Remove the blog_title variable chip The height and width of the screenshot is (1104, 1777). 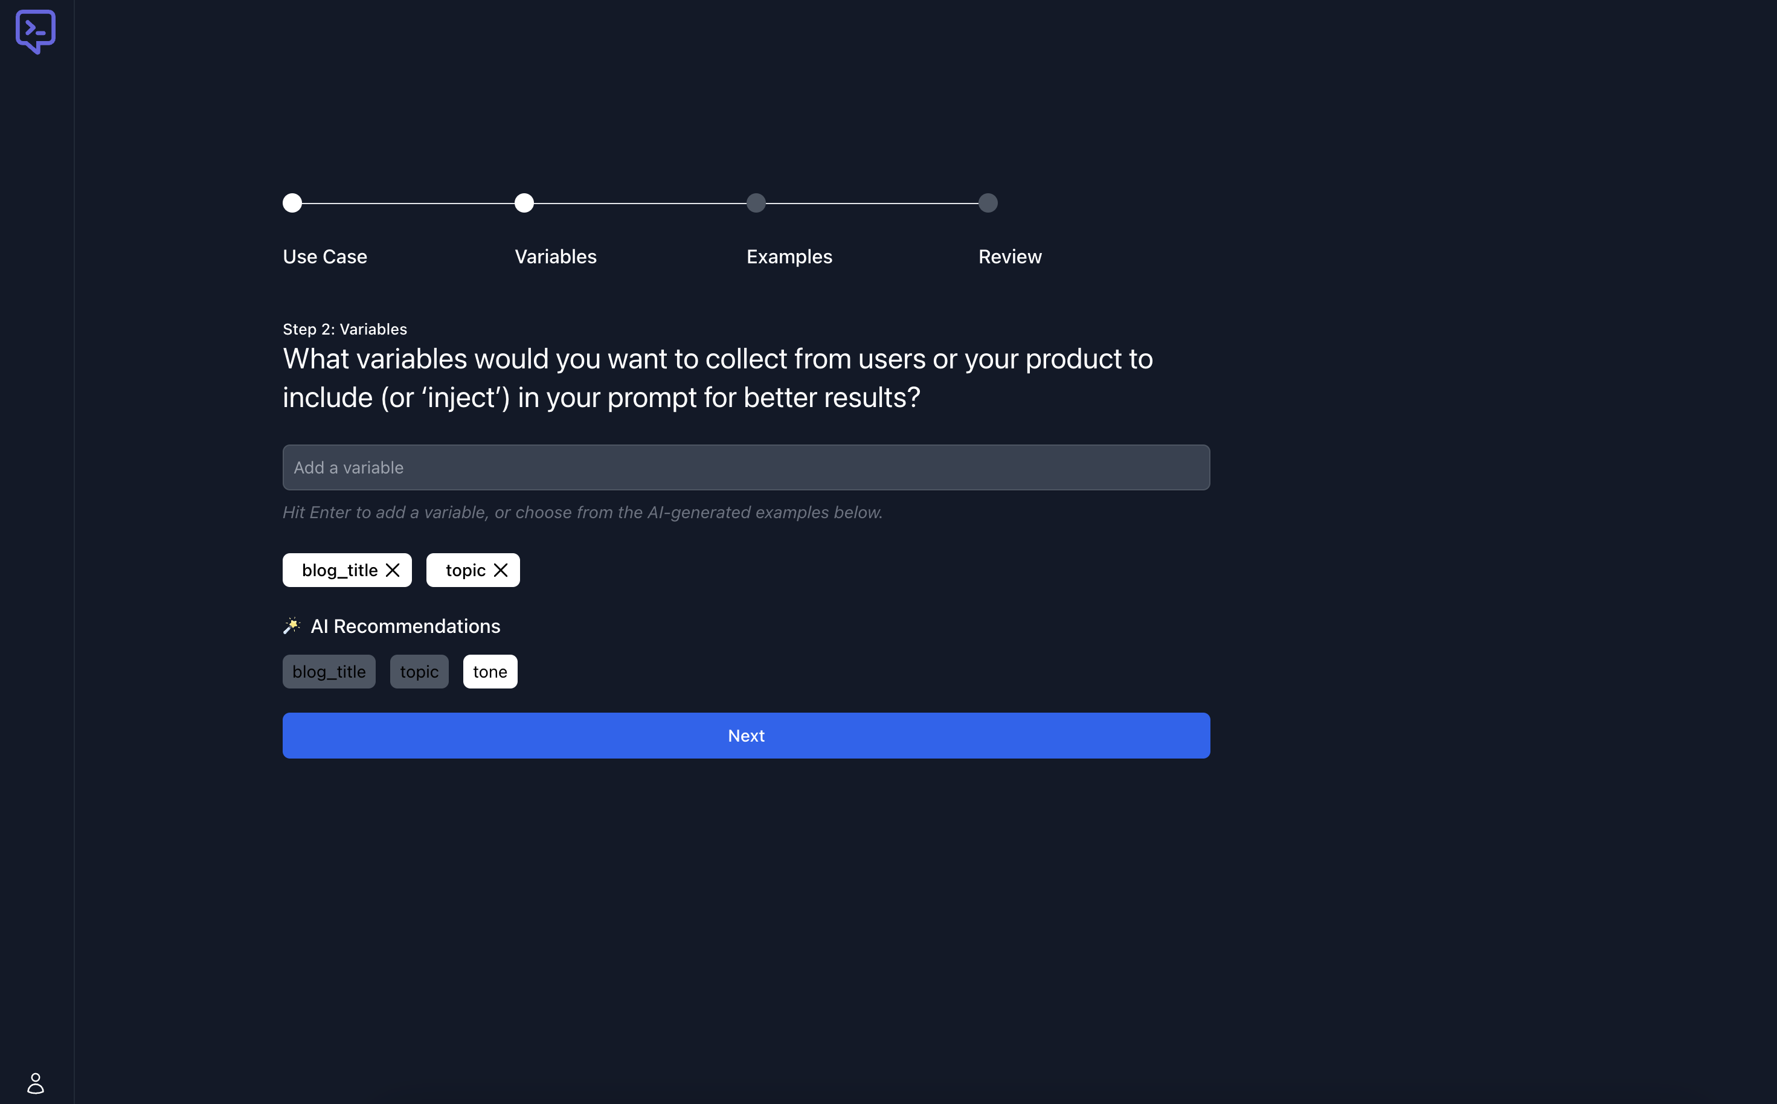coord(393,570)
